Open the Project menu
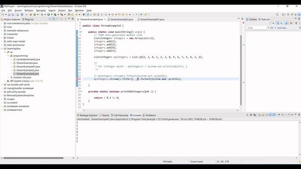Image resolution: width=301 pixels, height=169 pixels. pyautogui.click(x=62, y=10)
